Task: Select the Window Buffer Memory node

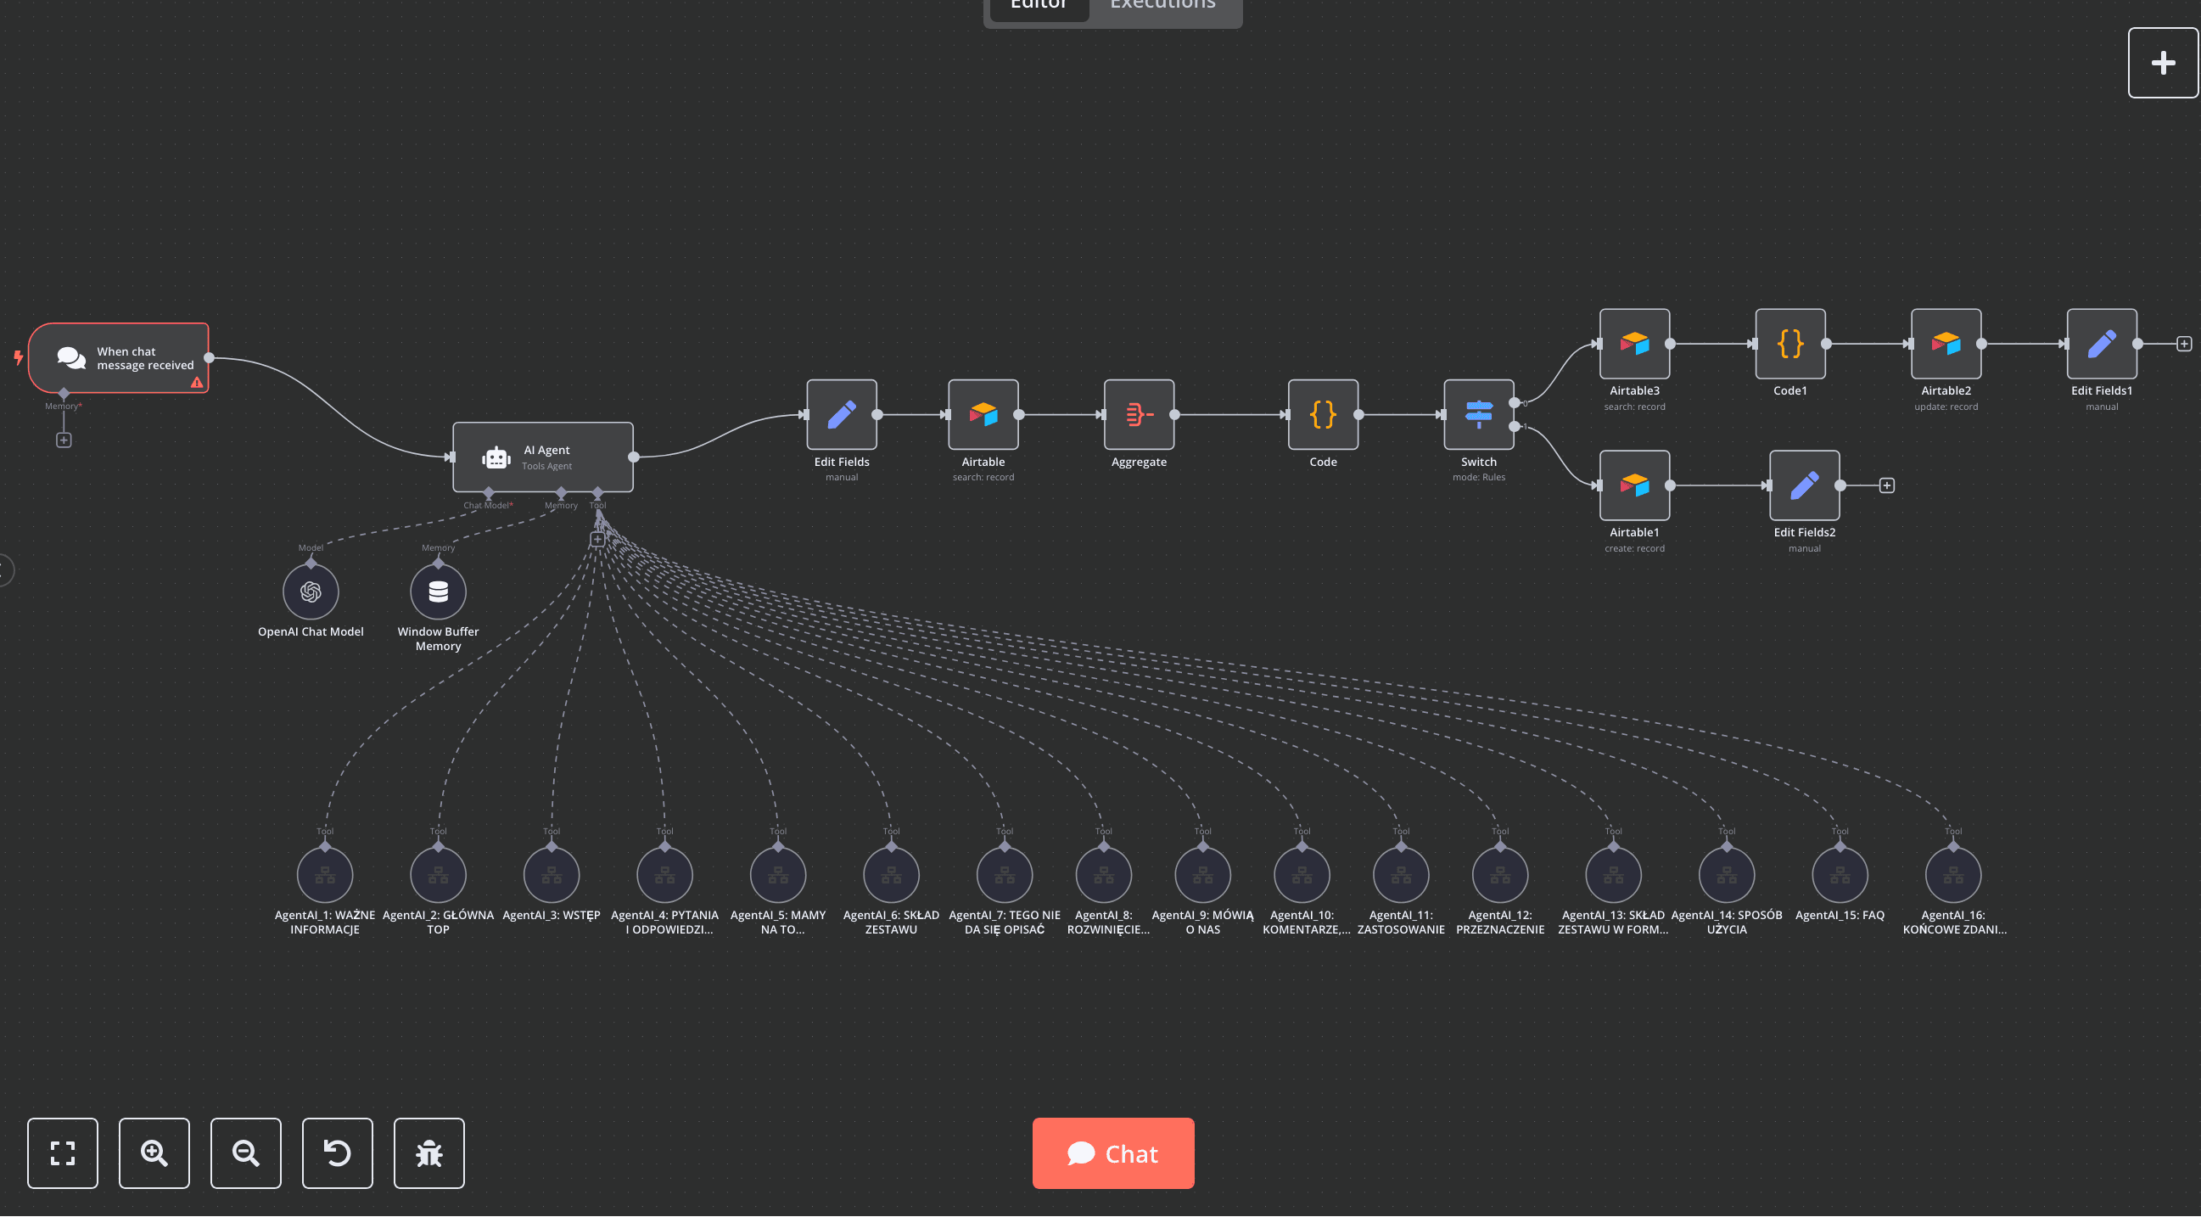Action: pos(439,592)
